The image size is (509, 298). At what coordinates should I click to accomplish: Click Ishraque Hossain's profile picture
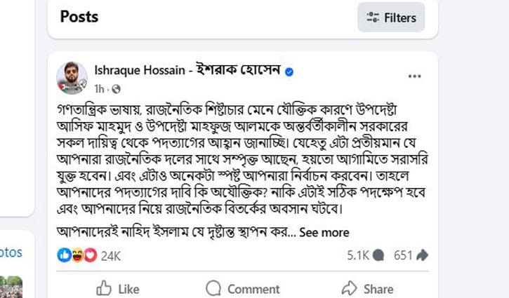tap(72, 77)
